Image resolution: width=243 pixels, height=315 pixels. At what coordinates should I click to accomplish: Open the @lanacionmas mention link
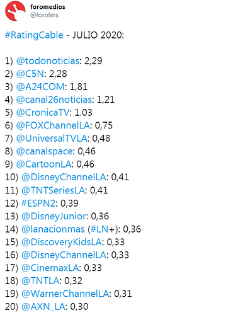53,229
